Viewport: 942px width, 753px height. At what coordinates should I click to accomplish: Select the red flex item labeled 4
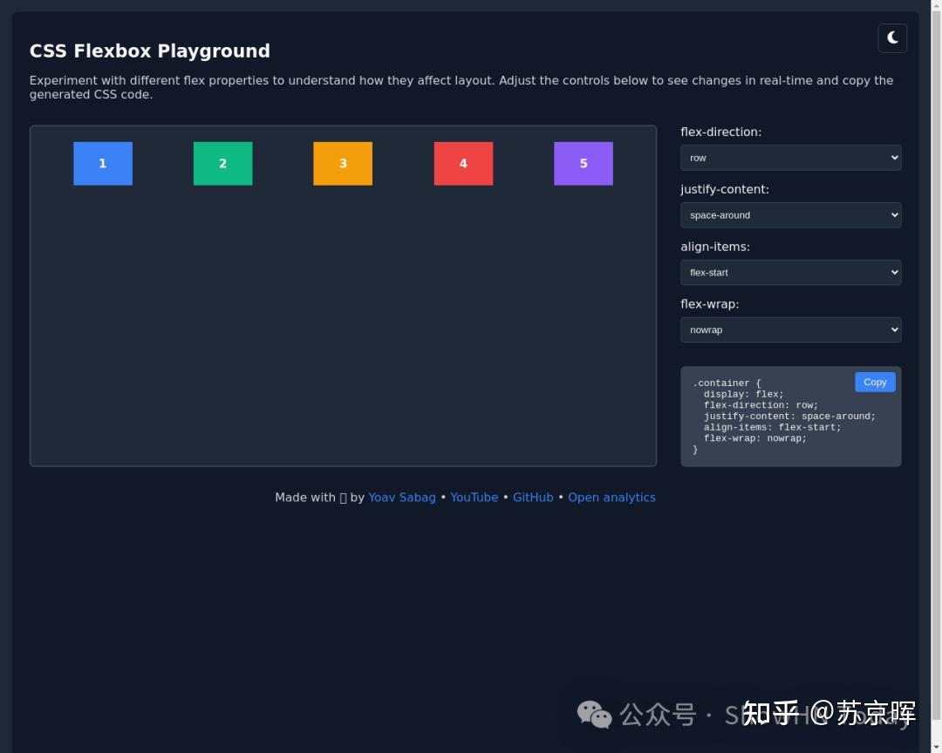pos(463,163)
